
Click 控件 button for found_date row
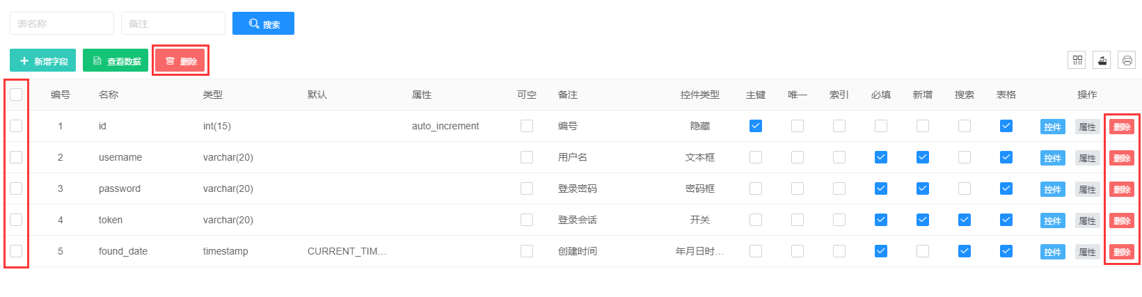click(x=1052, y=252)
